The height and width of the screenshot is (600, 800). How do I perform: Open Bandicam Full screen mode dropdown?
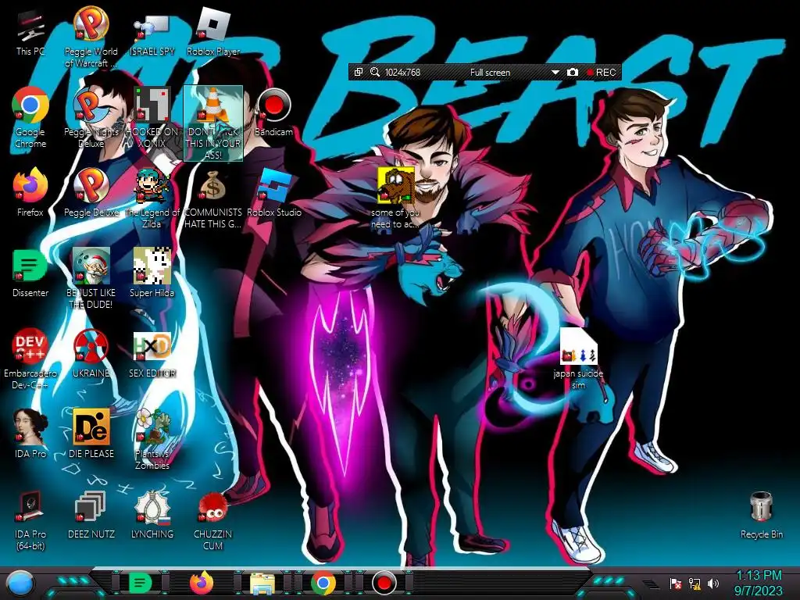click(555, 73)
